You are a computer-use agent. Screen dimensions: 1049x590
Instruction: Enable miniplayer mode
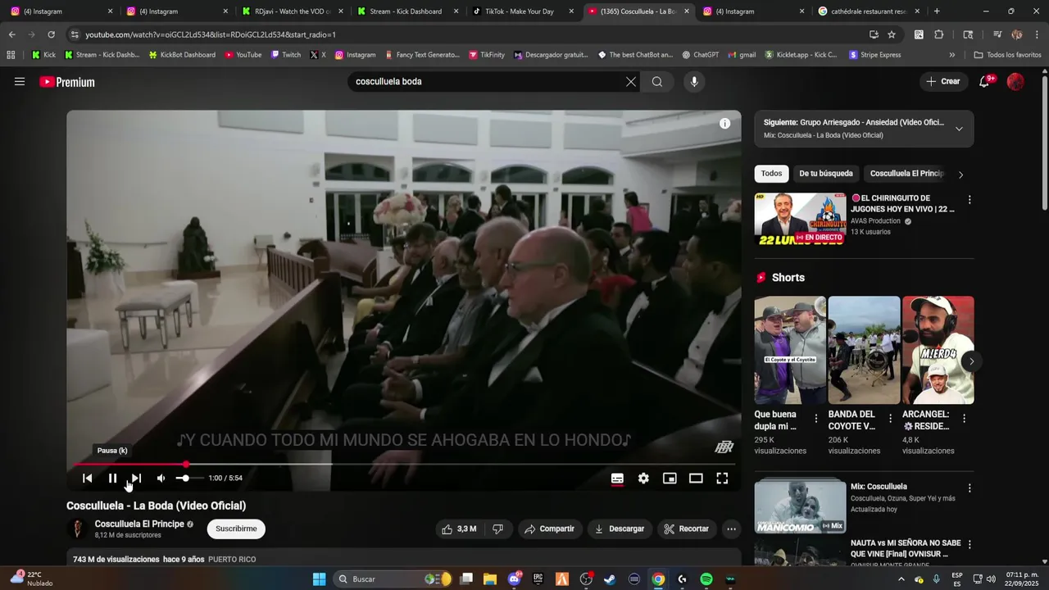670,479
